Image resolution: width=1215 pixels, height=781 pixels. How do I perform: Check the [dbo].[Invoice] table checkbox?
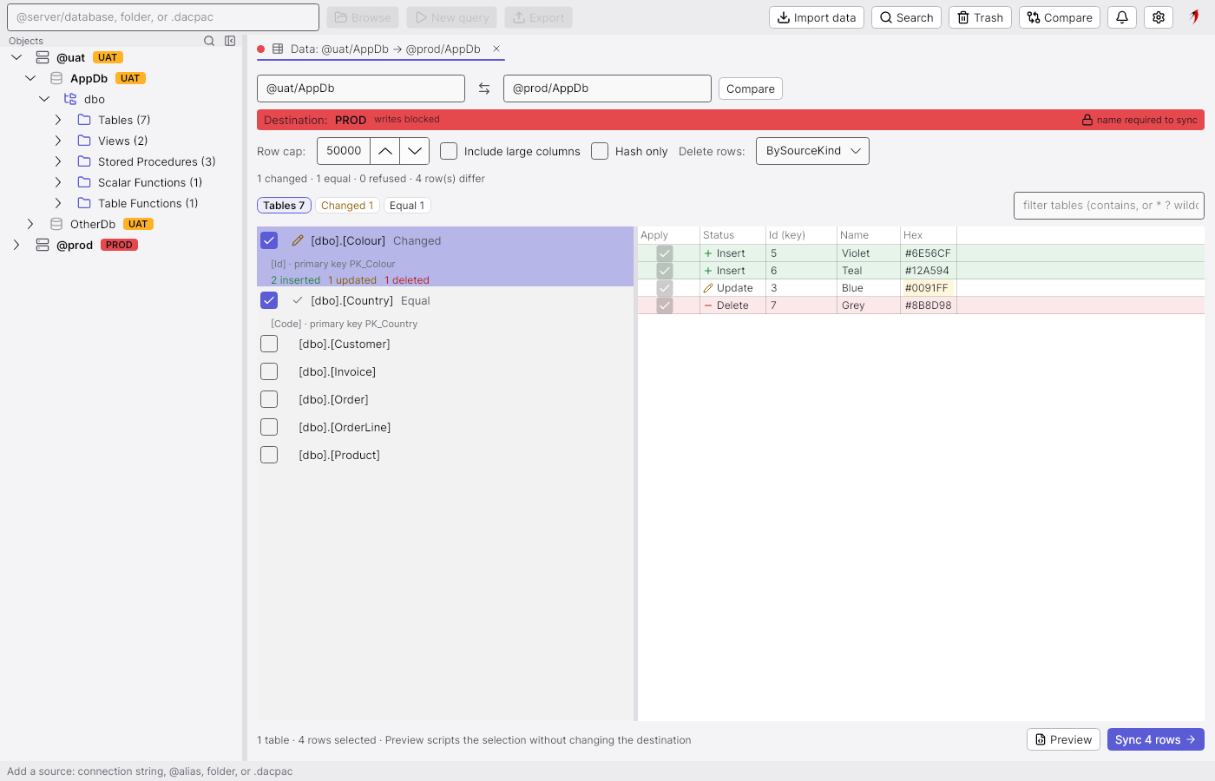(269, 371)
